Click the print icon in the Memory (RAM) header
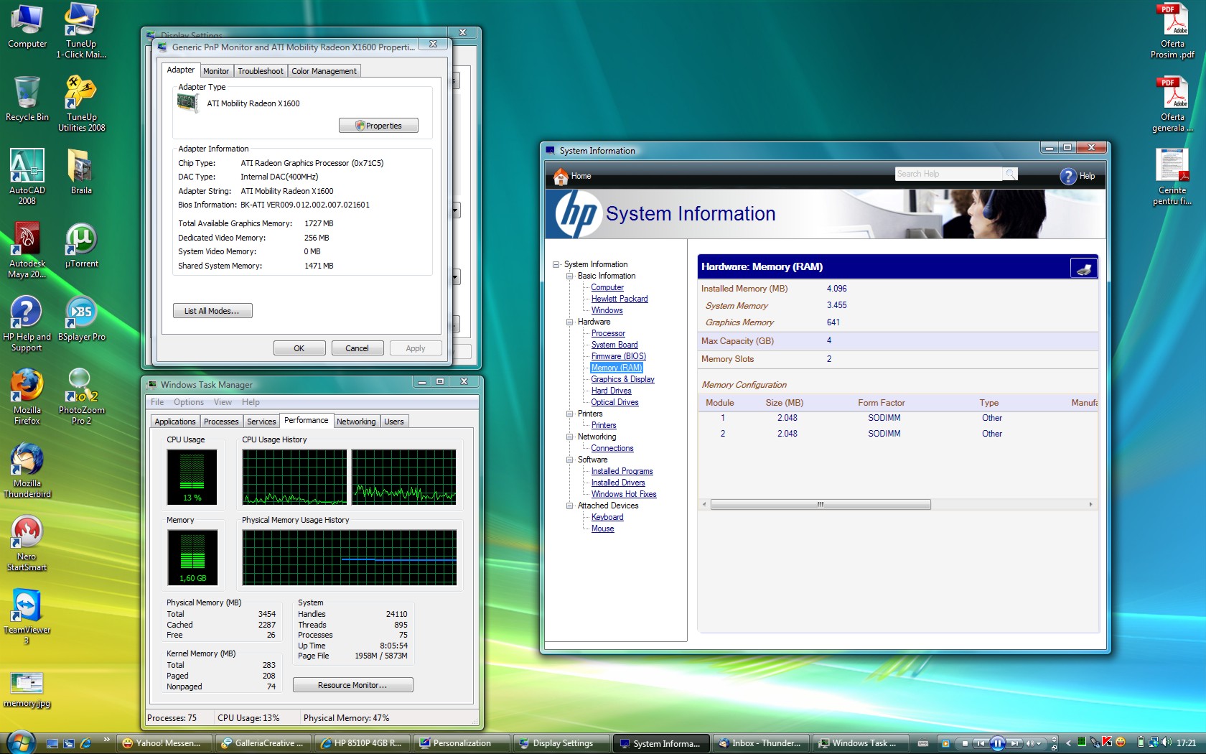Image resolution: width=1206 pixels, height=754 pixels. pyautogui.click(x=1084, y=268)
